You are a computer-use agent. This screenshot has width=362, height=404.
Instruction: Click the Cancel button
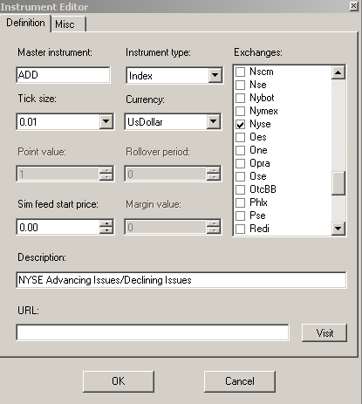pos(240,381)
